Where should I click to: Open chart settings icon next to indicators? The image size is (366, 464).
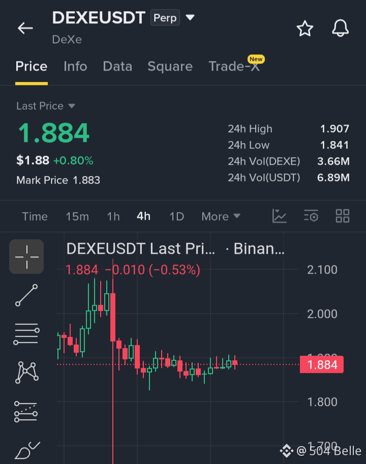[311, 216]
